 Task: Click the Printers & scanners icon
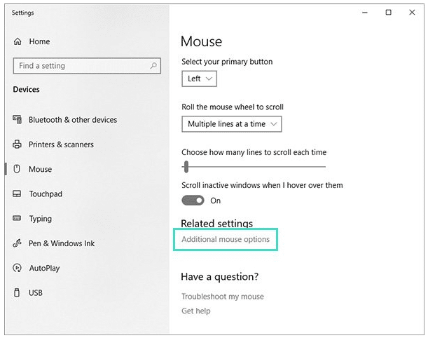[x=18, y=144]
